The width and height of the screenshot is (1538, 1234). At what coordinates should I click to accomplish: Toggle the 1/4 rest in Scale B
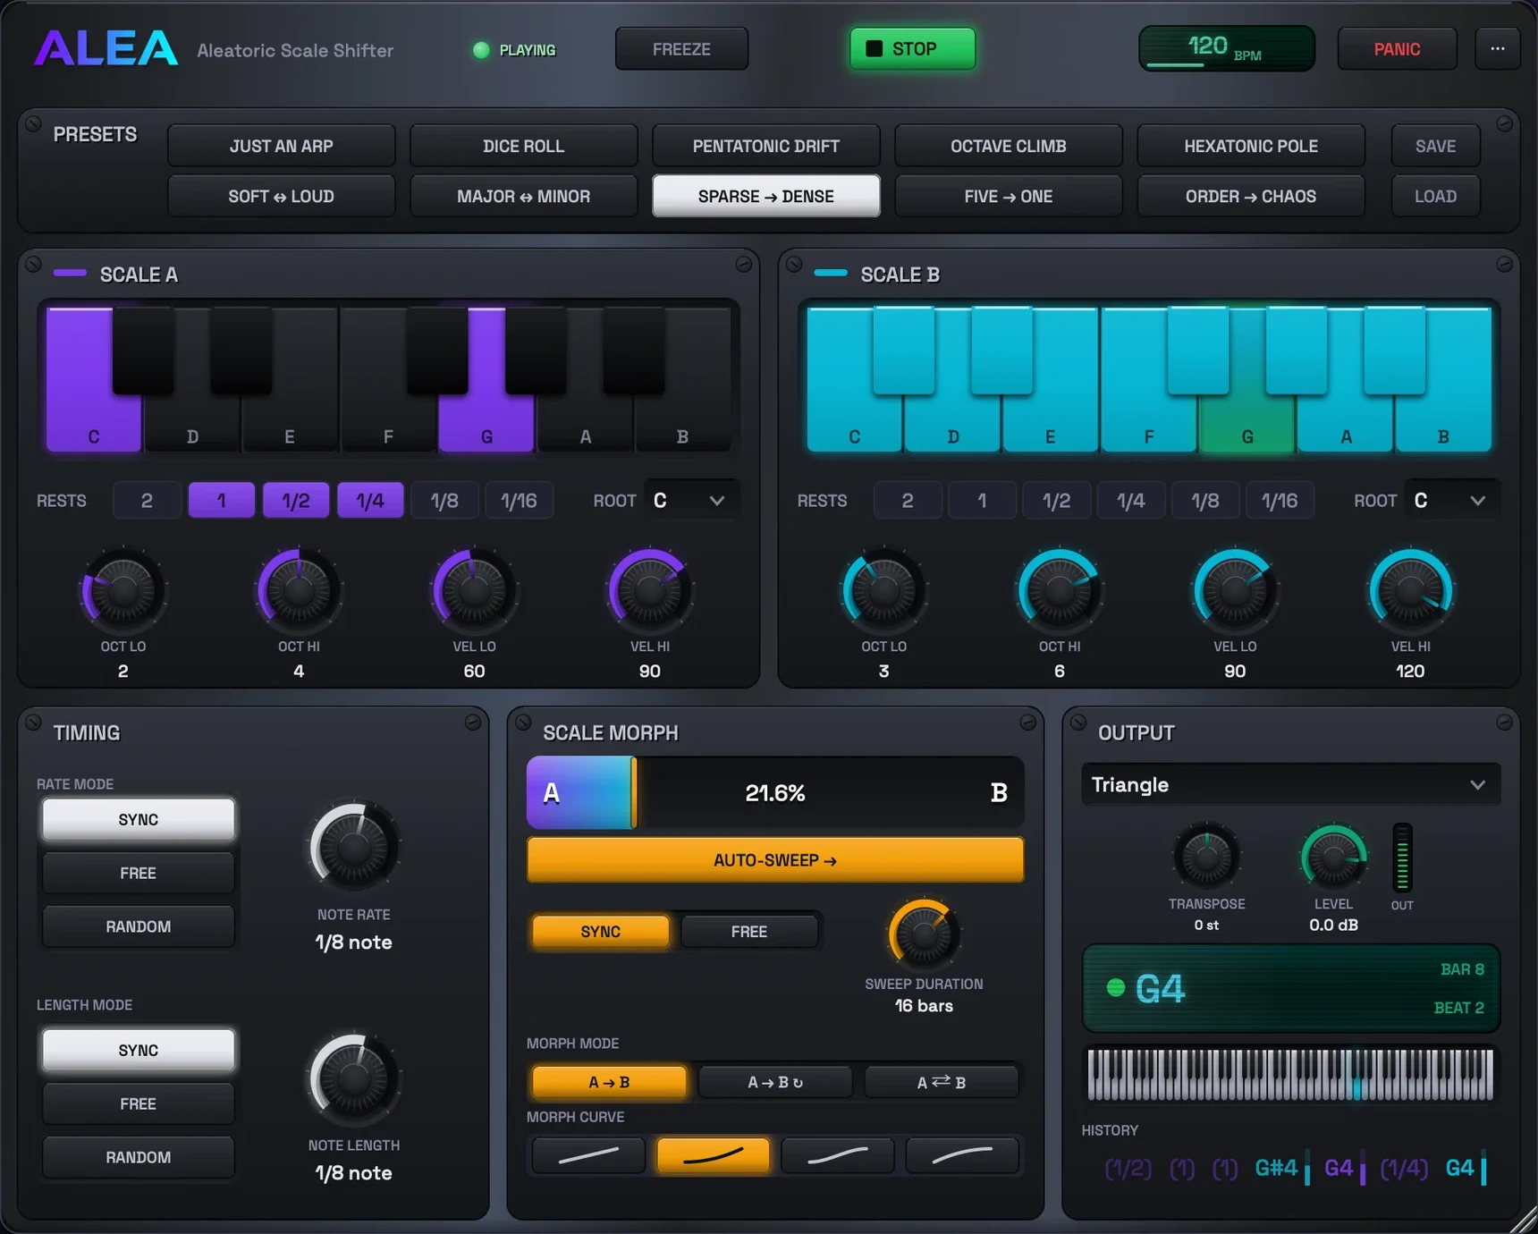click(1130, 500)
